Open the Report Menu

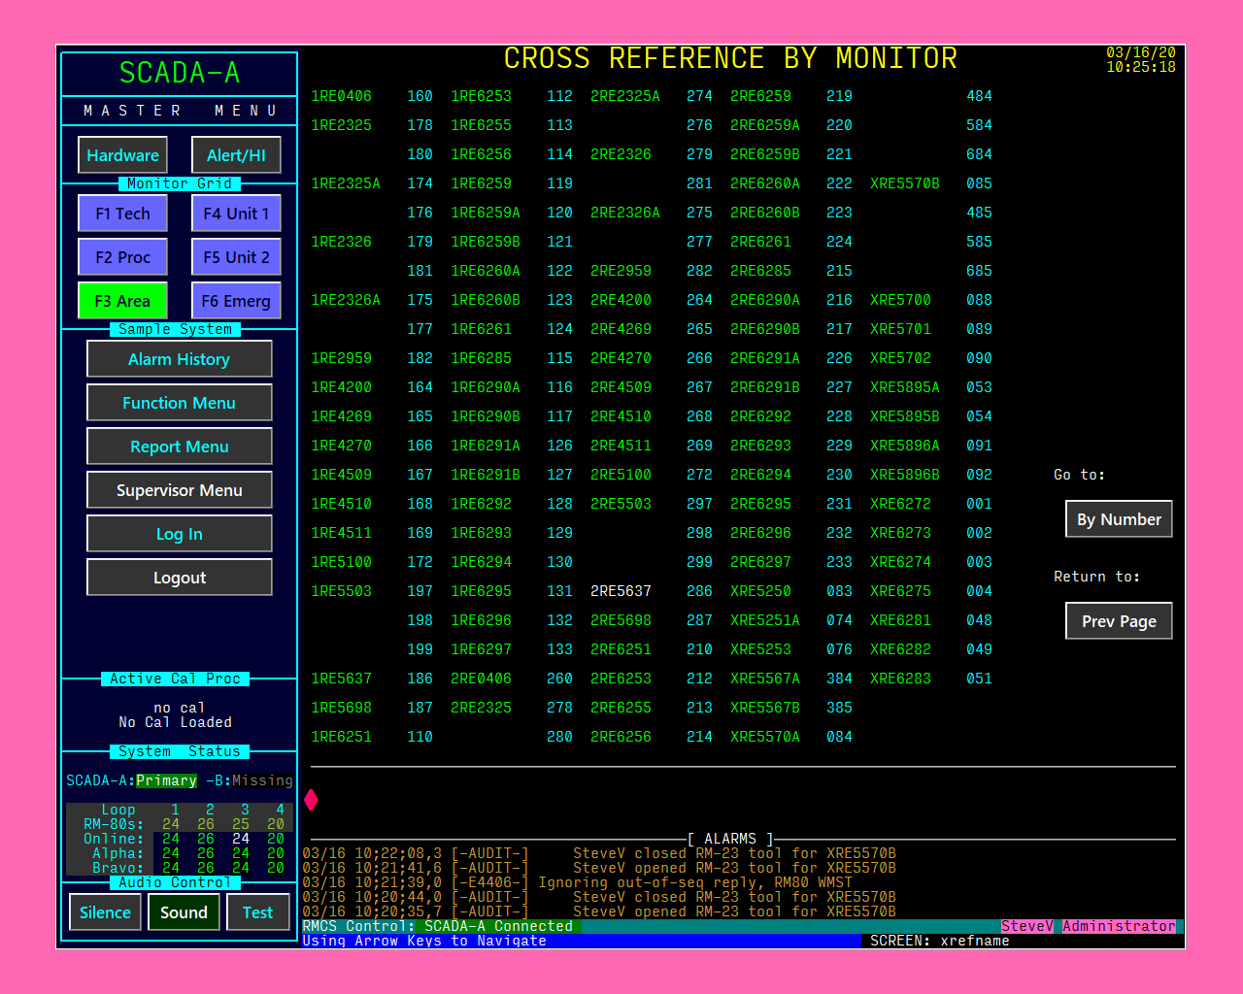pyautogui.click(x=180, y=447)
